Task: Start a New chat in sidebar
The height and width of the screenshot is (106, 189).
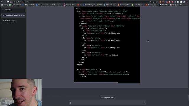Action: pyautogui.click(x=13, y=10)
